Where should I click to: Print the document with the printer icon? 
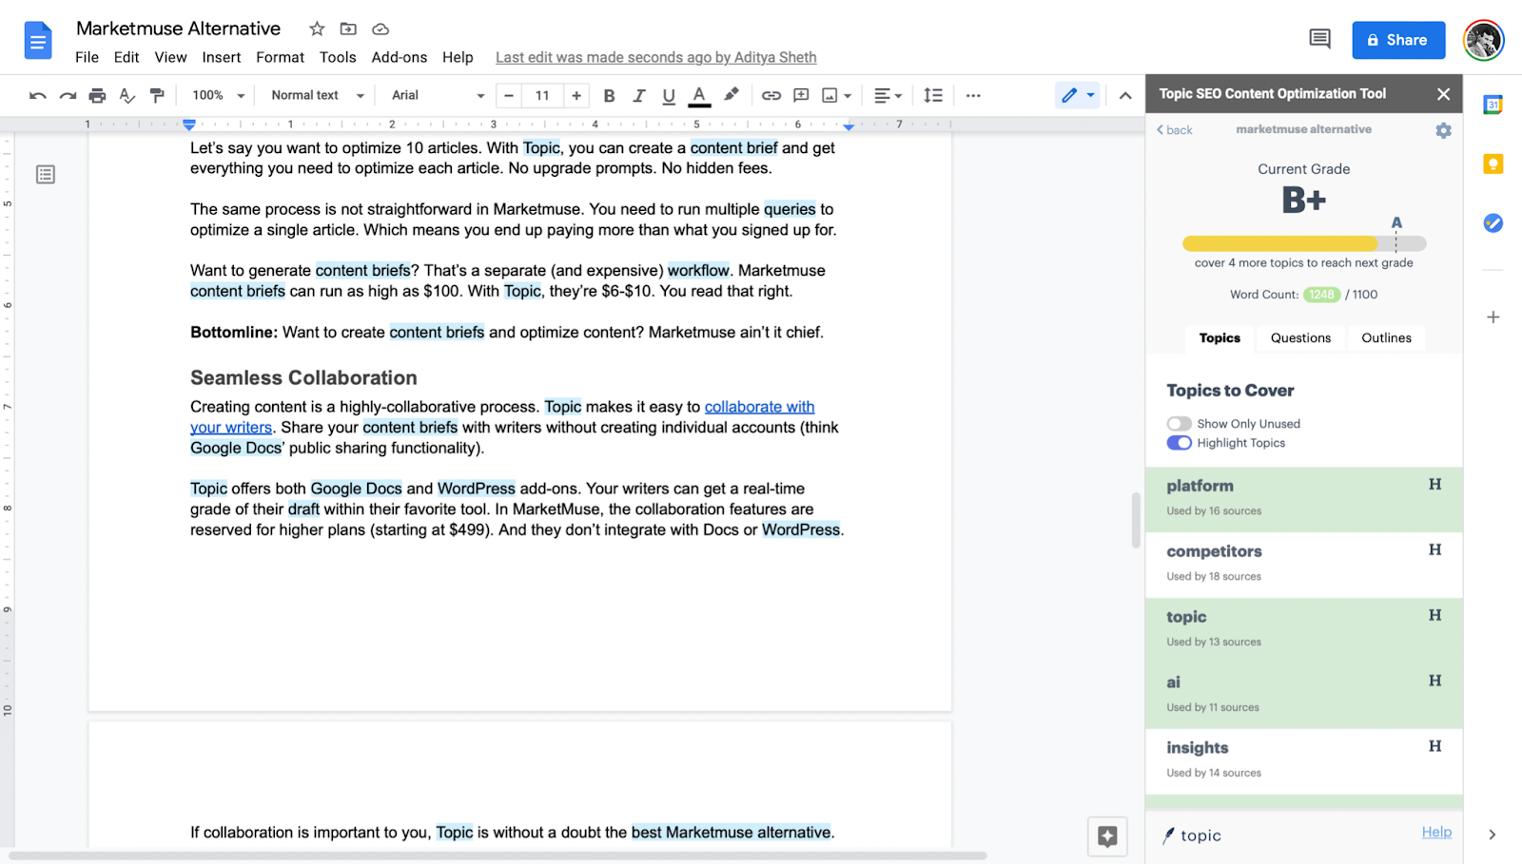coord(97,95)
